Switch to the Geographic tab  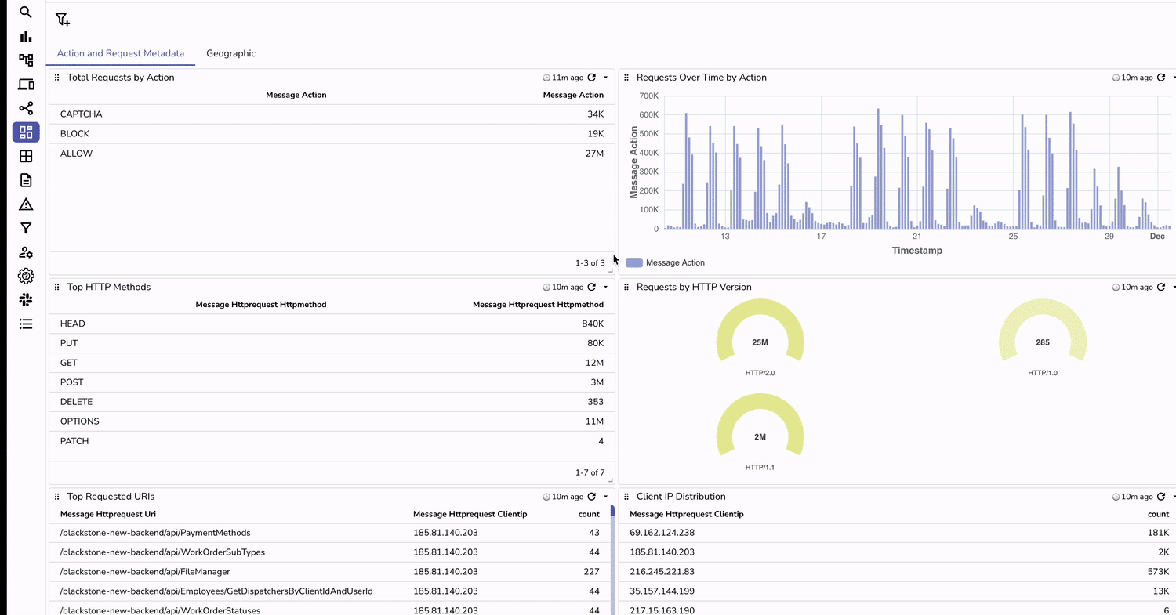point(230,53)
